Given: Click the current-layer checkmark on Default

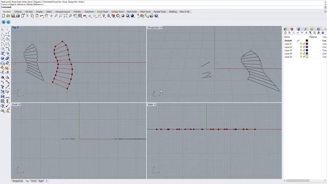Looking at the screenshot, I should [x=298, y=41].
